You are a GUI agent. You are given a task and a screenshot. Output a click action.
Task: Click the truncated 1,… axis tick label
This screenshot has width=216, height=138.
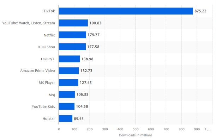pos(208,129)
